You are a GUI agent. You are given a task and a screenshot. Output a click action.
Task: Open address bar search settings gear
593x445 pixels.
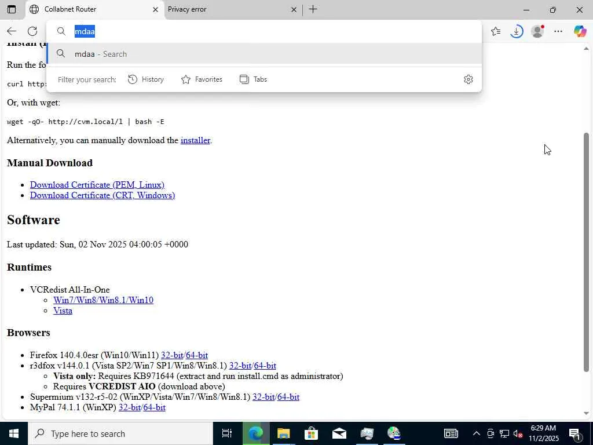tap(468, 79)
